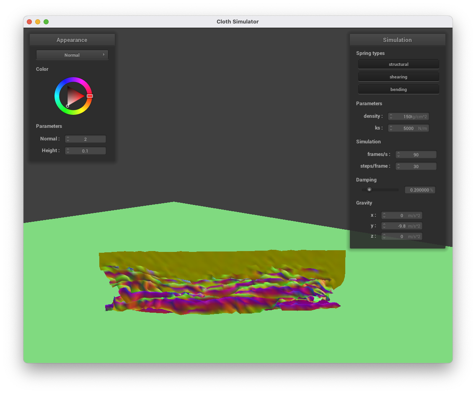Click the Simulation panel title bar

click(397, 40)
